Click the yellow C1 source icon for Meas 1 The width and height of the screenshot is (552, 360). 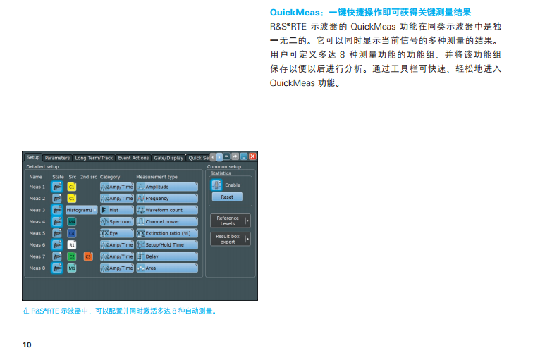pyautogui.click(x=71, y=187)
